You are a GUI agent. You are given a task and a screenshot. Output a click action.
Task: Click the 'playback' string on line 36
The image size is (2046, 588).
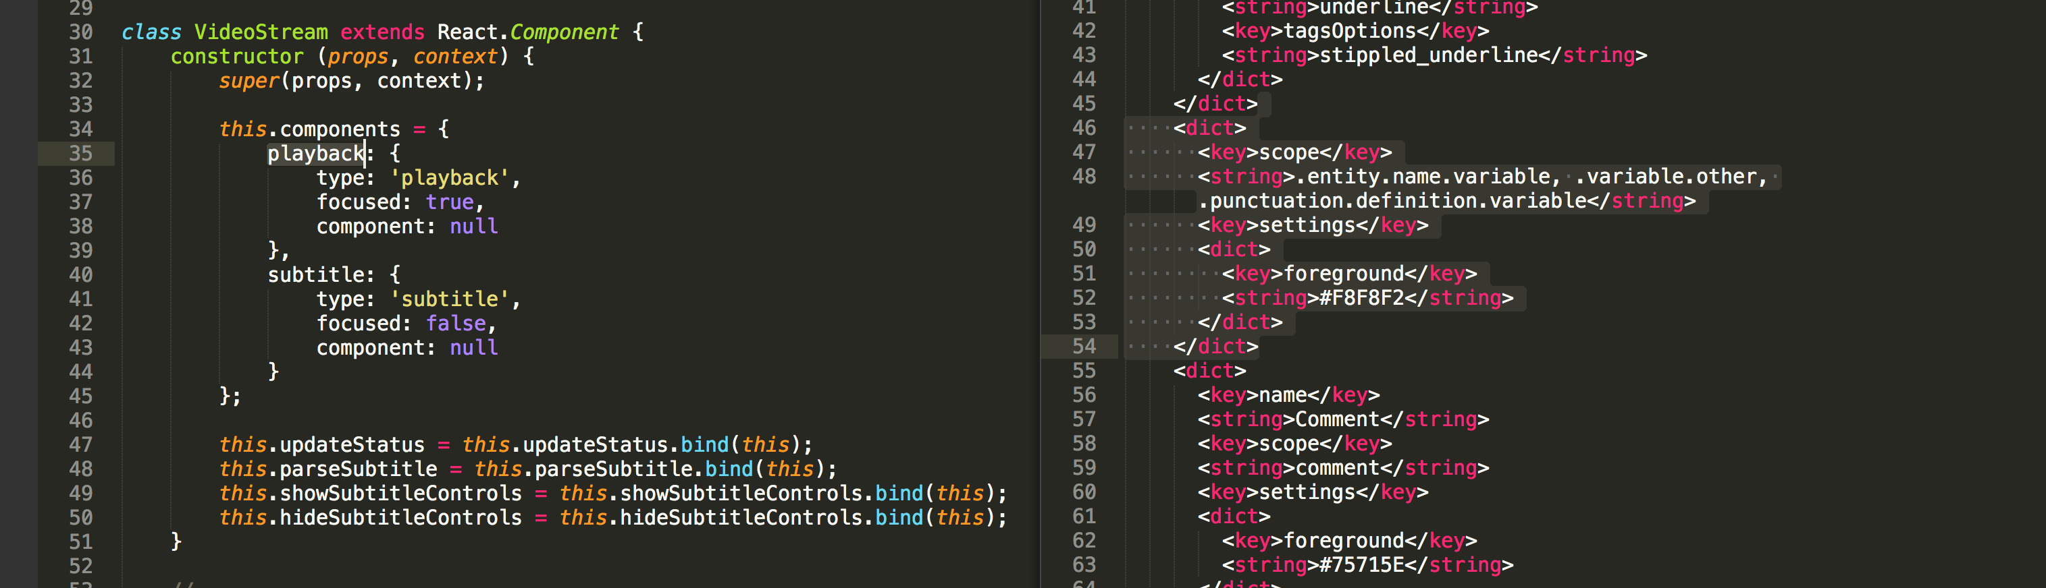(x=450, y=178)
